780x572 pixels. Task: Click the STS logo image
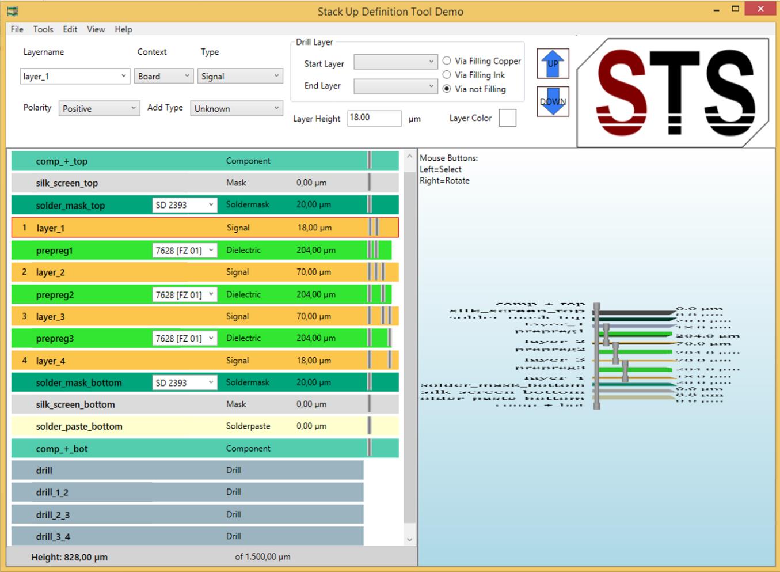[674, 92]
